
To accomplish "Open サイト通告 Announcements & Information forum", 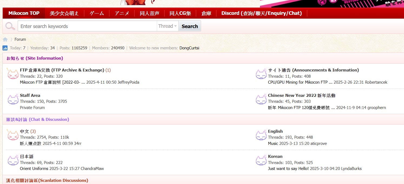I will point(313,70).
